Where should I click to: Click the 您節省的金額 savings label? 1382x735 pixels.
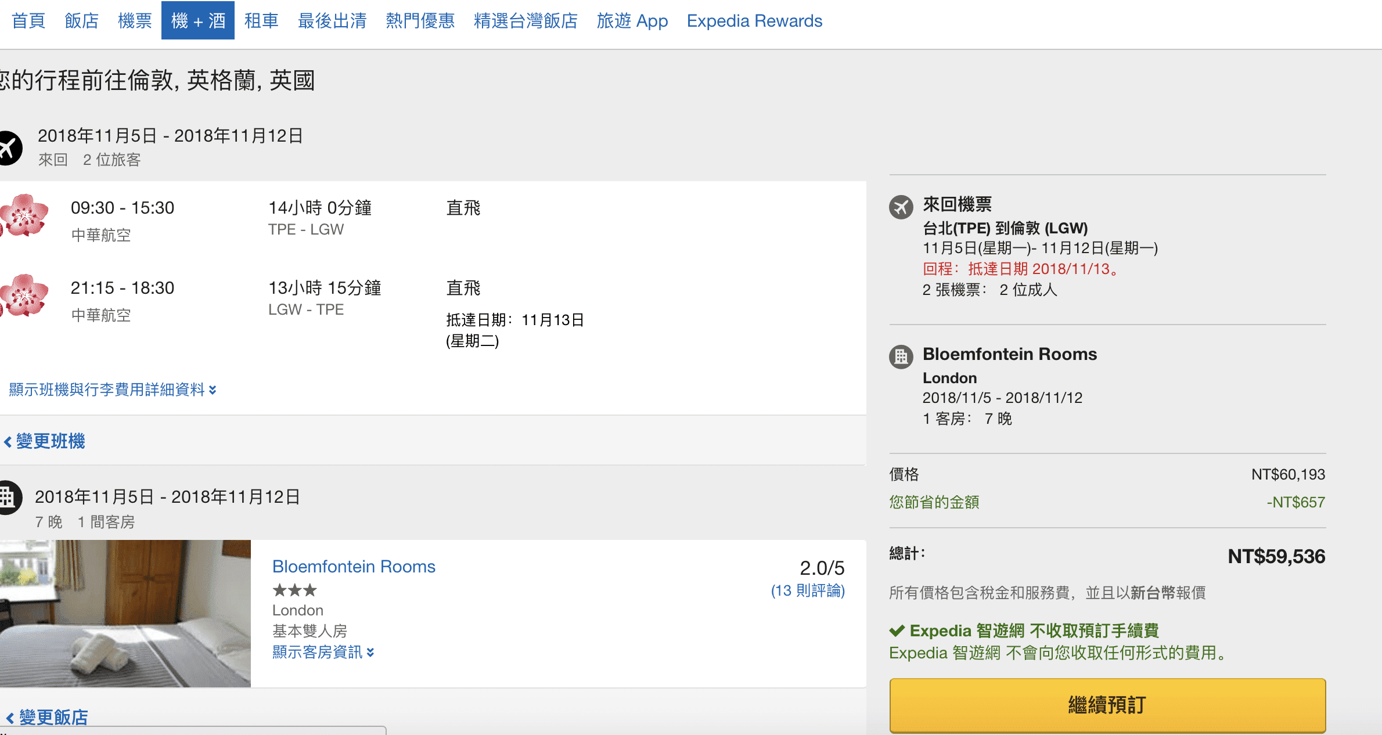point(934,502)
